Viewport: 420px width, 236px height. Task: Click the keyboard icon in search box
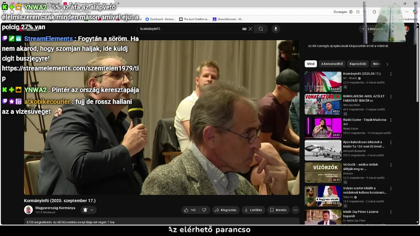click(244, 29)
